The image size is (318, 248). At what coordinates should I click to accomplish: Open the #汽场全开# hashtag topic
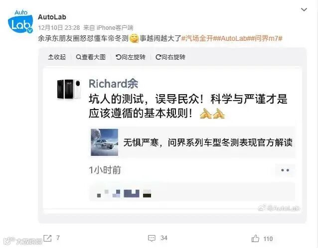click(x=199, y=38)
